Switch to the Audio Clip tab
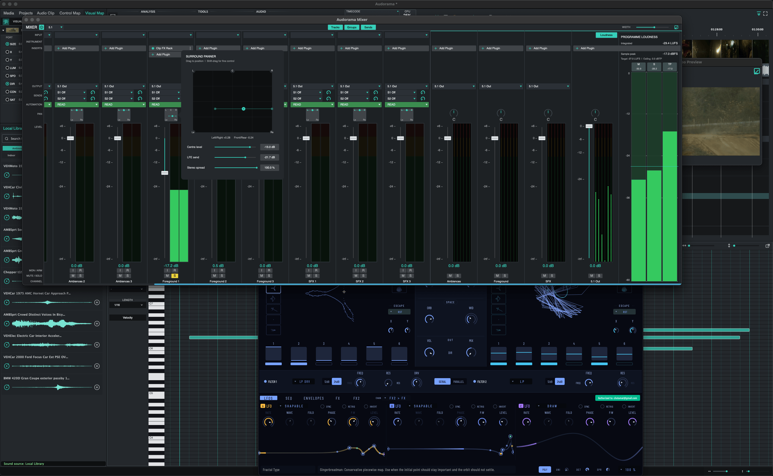Image resolution: width=773 pixels, height=476 pixels. 46,13
